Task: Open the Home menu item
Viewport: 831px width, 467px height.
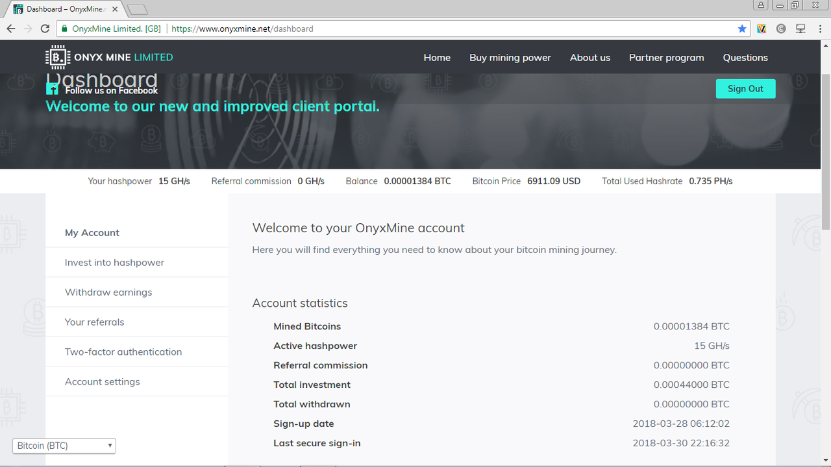Action: coord(437,57)
